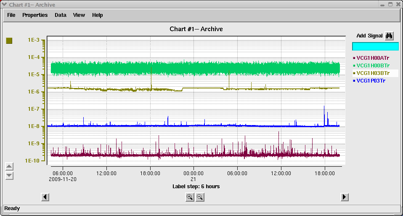Open the View menu
The width and height of the screenshot is (403, 216).
click(79, 15)
